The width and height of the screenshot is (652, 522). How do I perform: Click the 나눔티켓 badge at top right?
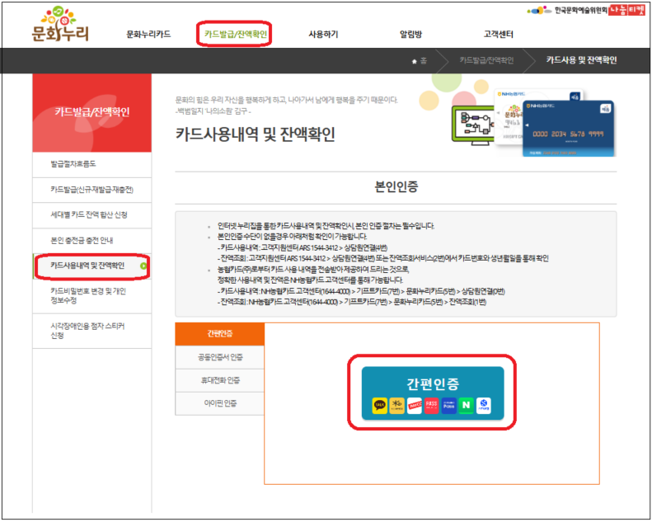click(626, 11)
